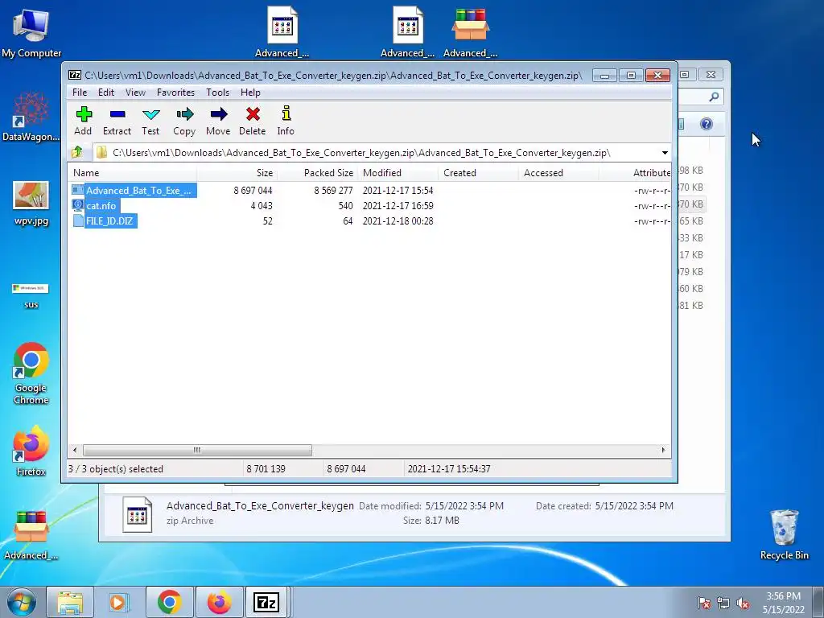824x618 pixels.
Task: Click size value 8 697 044 in first row
Action: point(253,190)
